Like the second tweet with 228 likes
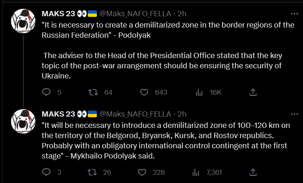Screen dimensions: 303x183 (142, 172)
